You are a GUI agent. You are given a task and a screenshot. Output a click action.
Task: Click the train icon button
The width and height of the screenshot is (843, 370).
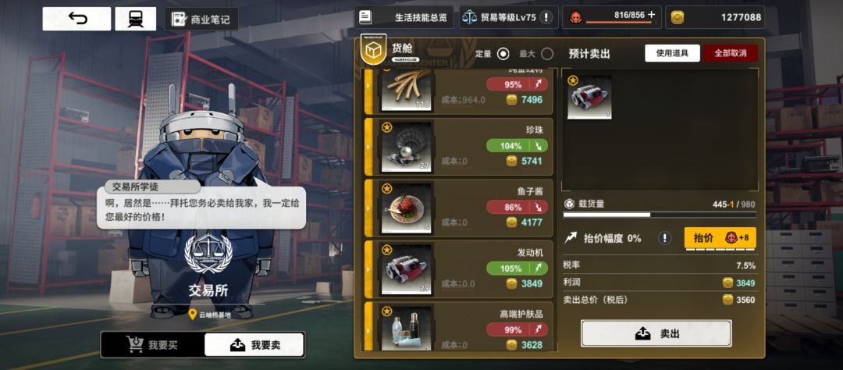coord(136,19)
